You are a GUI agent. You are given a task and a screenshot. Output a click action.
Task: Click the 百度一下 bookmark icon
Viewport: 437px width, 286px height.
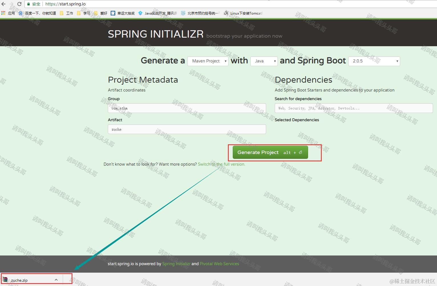tap(20, 13)
